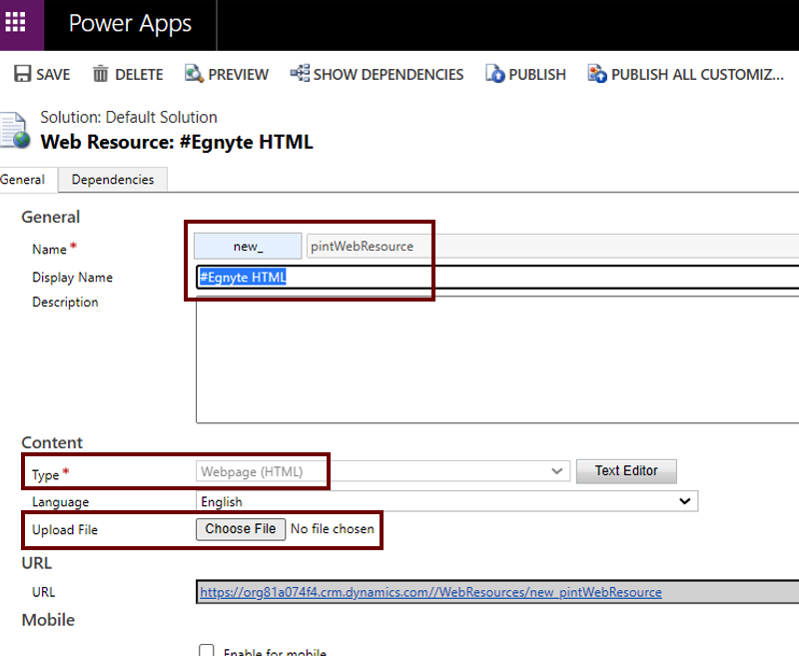Click the Text Editor button
Viewport: 799px width, 656px height.
point(626,471)
